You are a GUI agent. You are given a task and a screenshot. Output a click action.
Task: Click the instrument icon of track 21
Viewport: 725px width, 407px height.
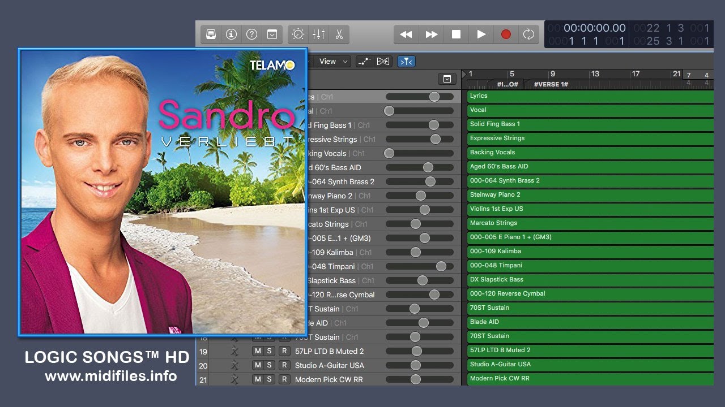(234, 379)
